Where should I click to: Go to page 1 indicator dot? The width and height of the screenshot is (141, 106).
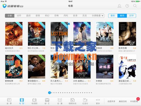pyautogui.click(x=50, y=93)
